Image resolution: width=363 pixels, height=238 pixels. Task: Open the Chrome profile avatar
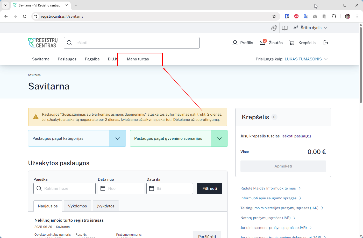(348, 16)
